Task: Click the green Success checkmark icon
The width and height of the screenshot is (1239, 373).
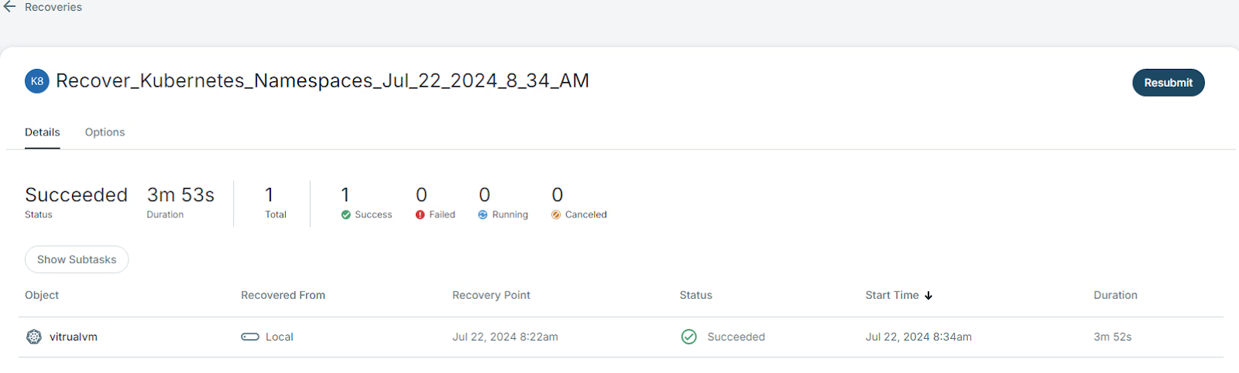Action: (346, 215)
